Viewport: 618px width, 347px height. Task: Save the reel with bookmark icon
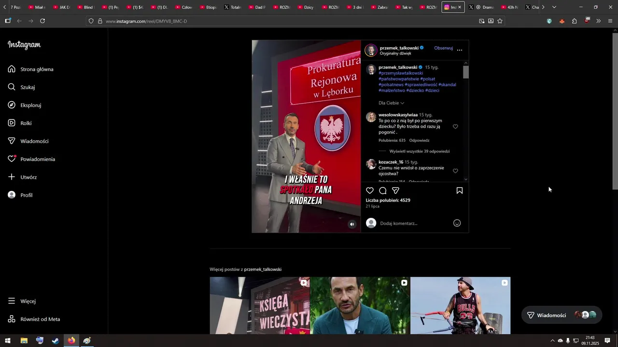coord(460,190)
